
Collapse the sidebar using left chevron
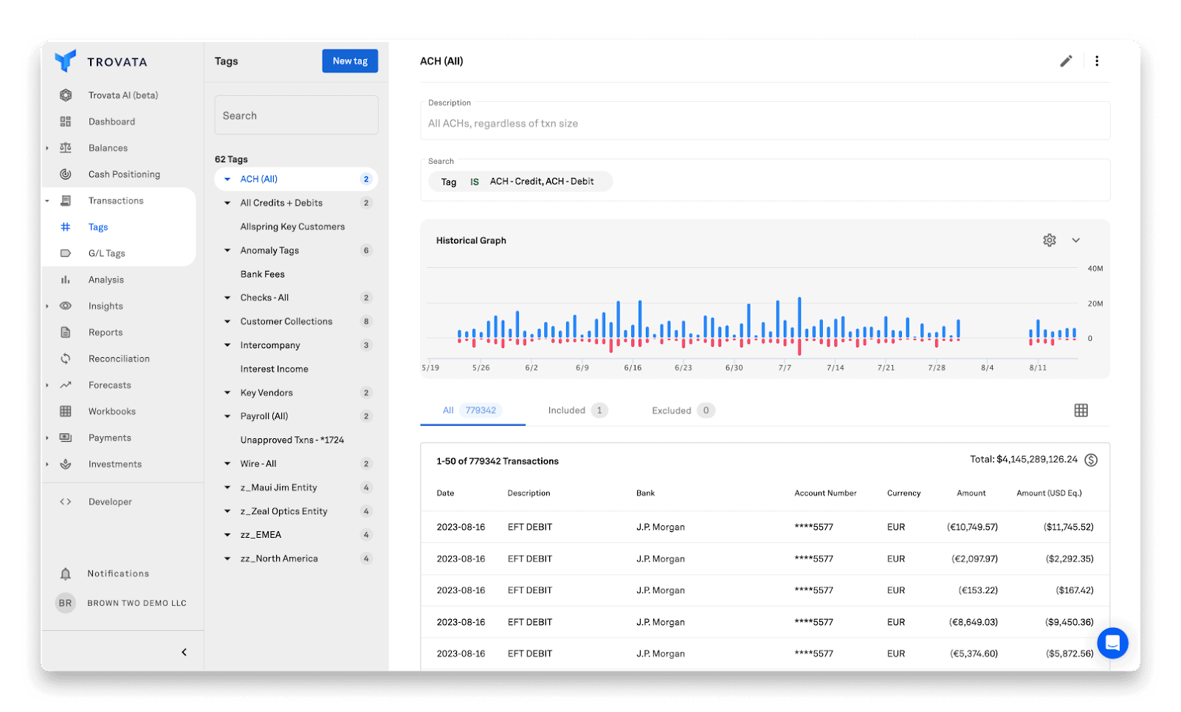184,652
